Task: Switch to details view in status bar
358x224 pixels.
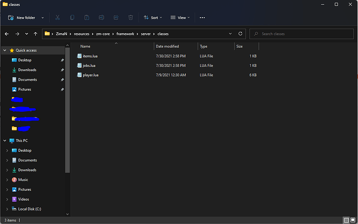Action: 347,220
